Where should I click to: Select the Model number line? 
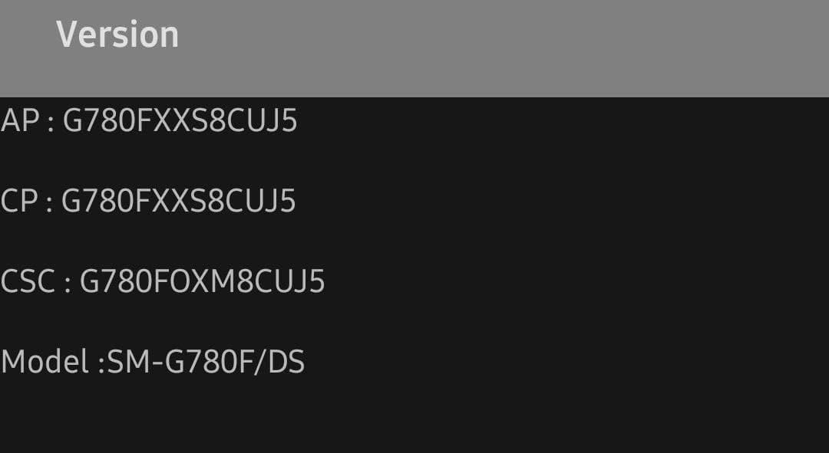(153, 363)
